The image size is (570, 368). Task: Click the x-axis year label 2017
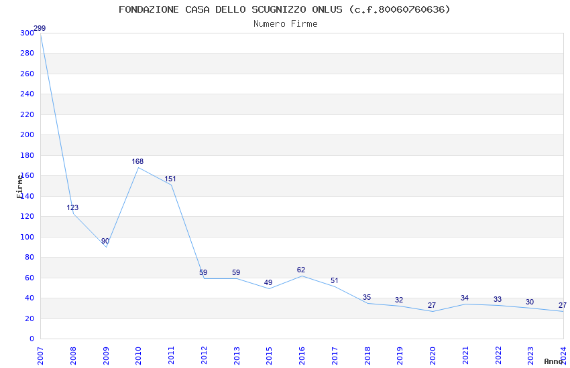coord(335,356)
